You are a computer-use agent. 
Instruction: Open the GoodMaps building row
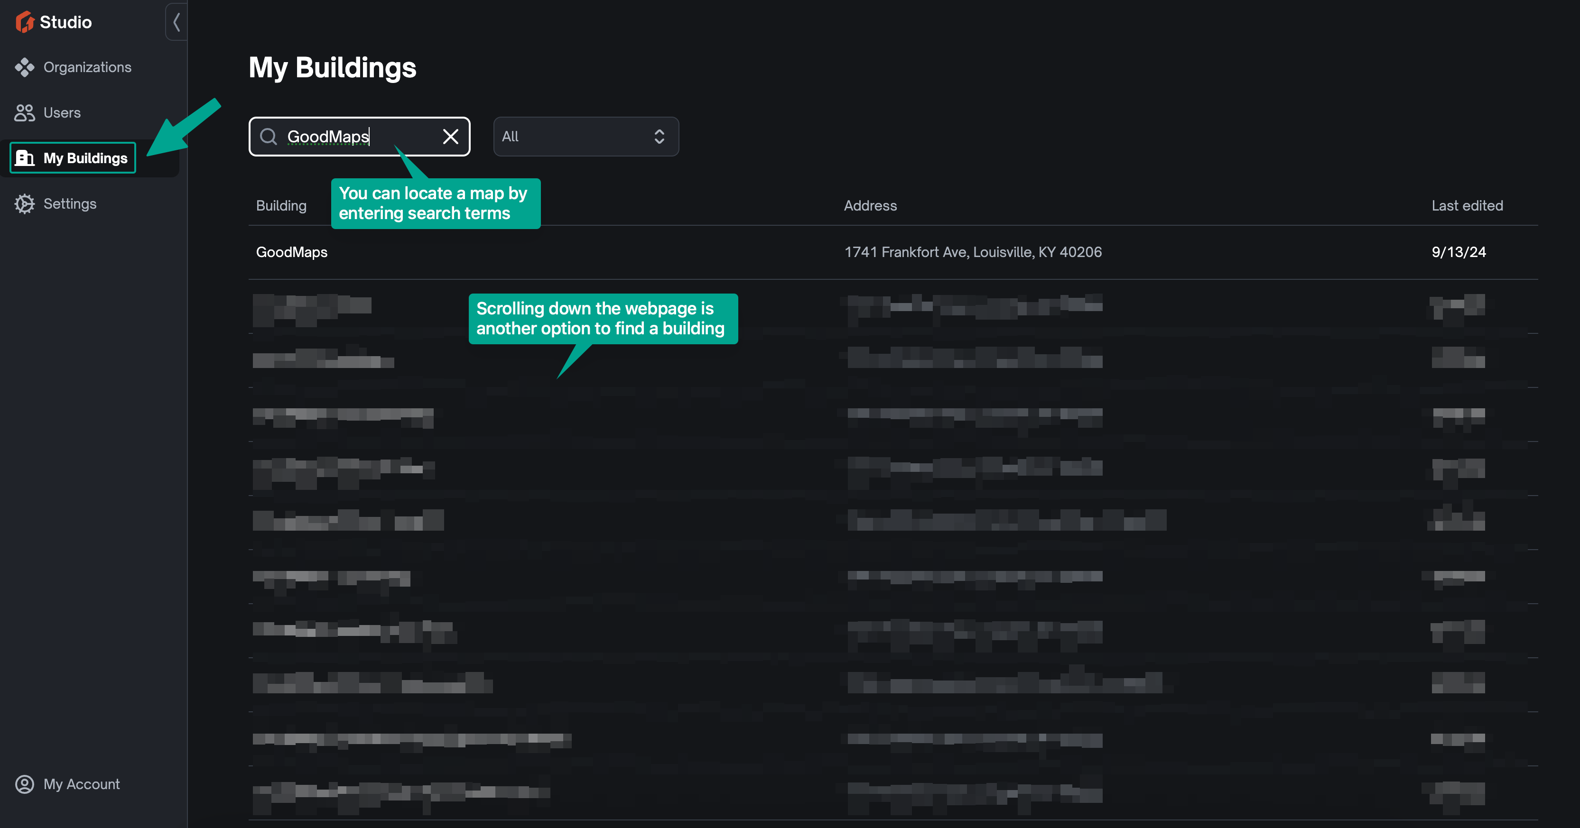[x=893, y=252]
